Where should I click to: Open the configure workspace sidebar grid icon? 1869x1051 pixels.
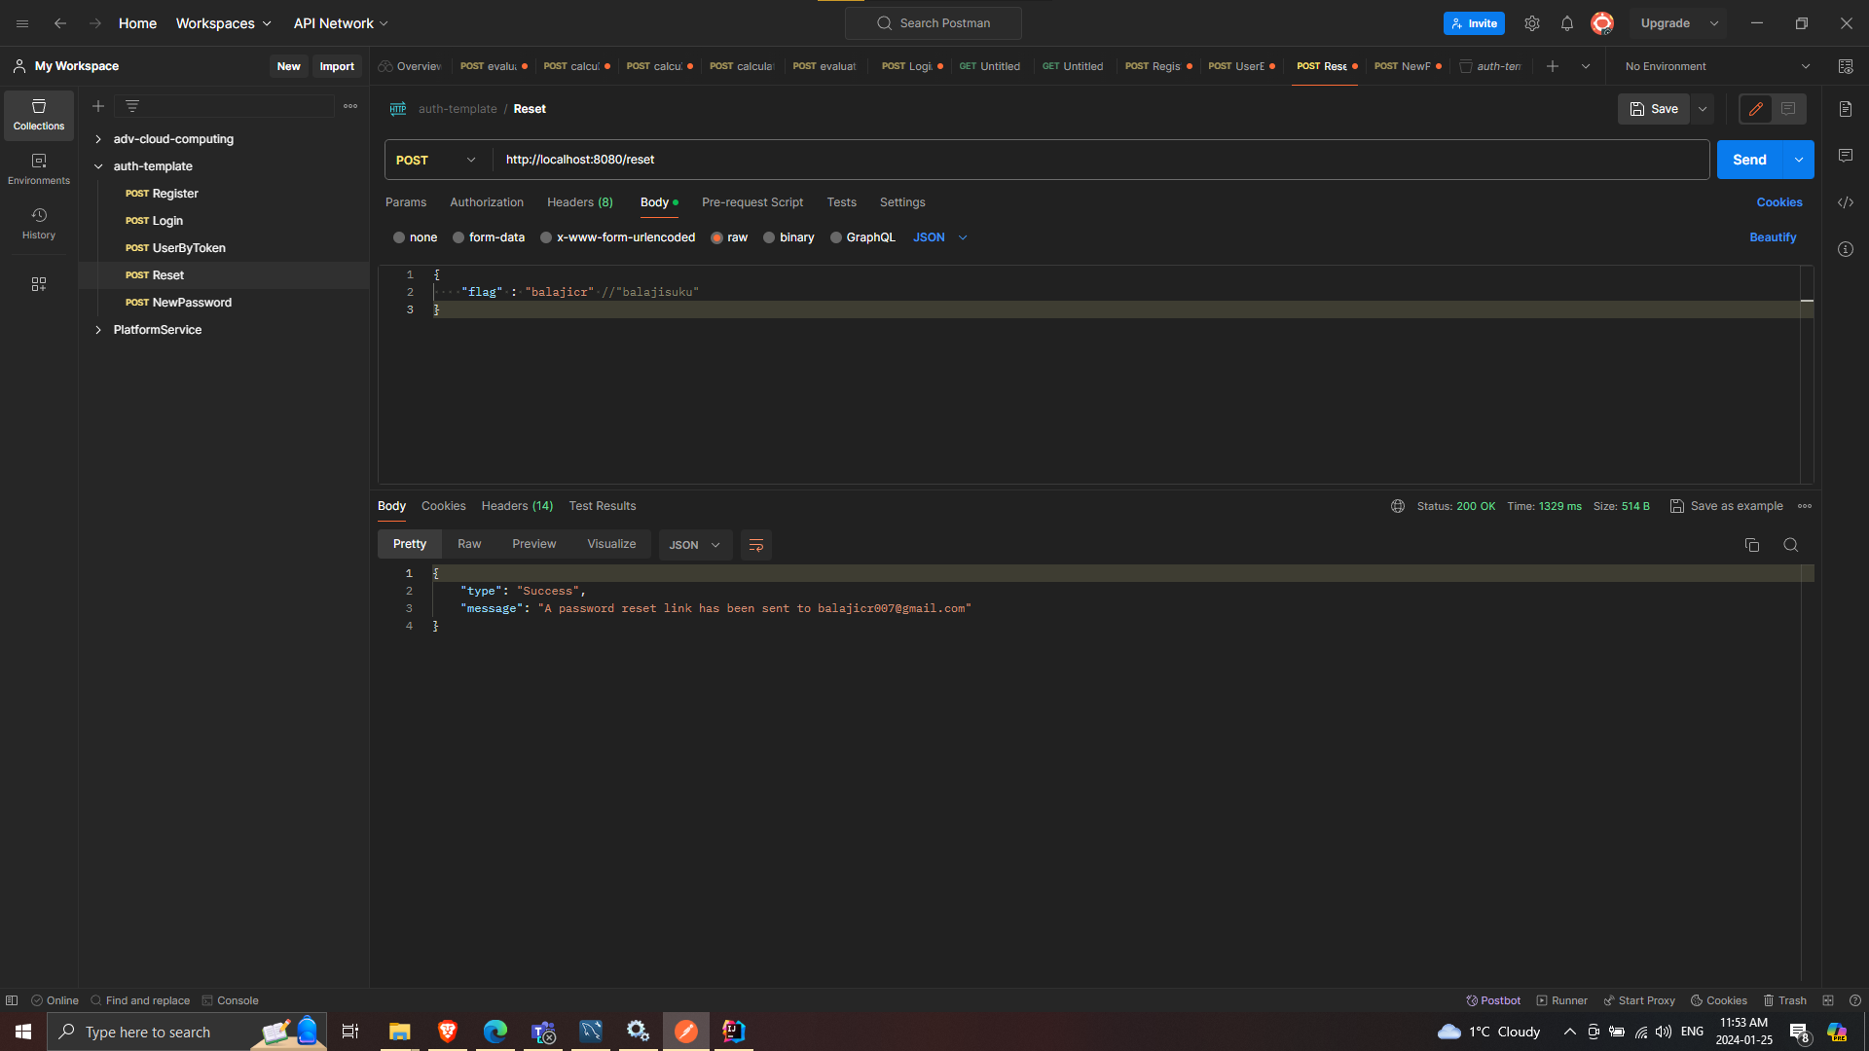click(39, 284)
